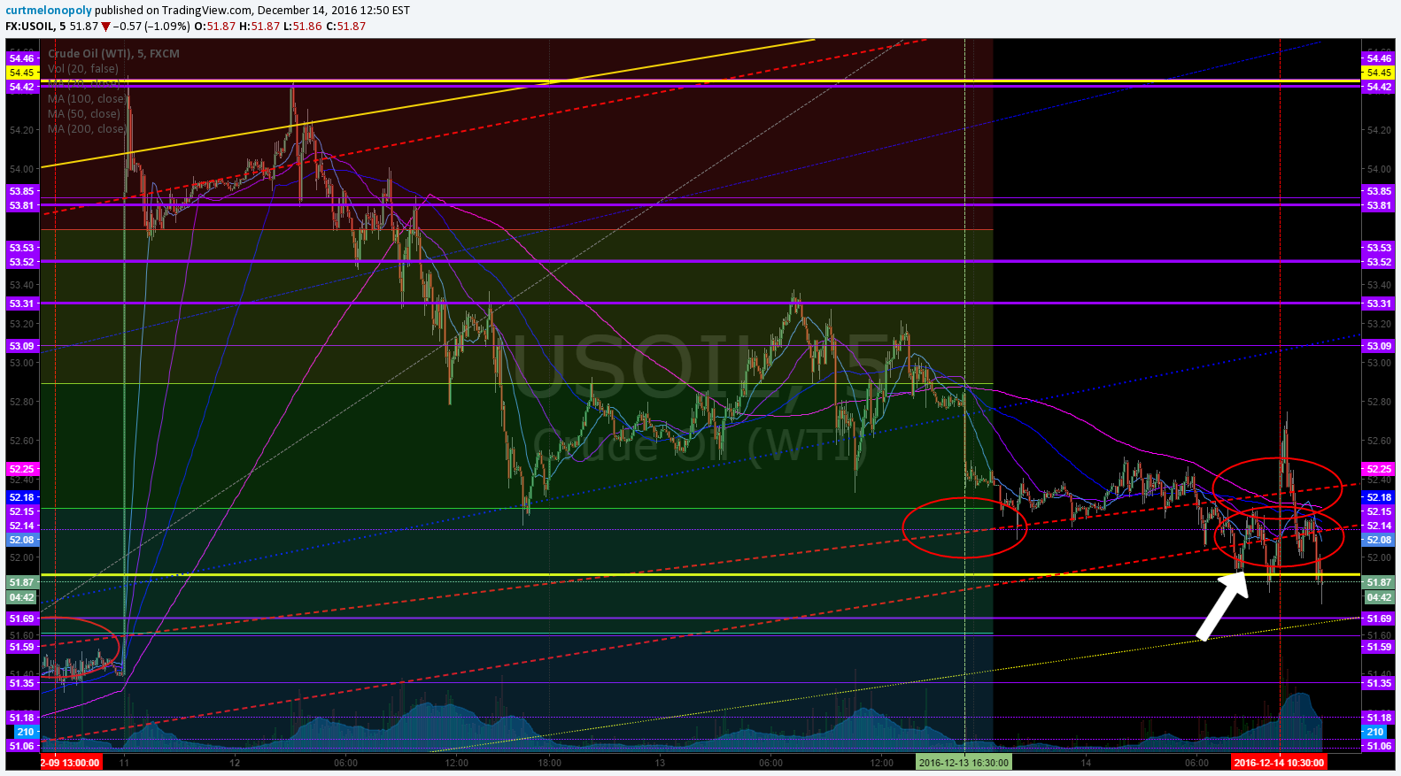The image size is (1401, 776).
Task: Click the date 14 label on time axis
Action: [x=1086, y=763]
